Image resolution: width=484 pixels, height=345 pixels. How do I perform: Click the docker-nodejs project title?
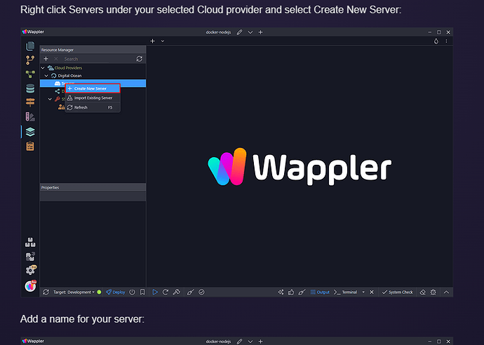tap(218, 32)
